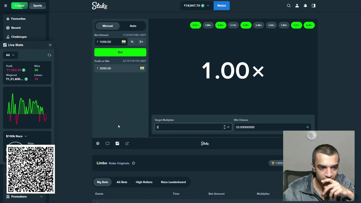Adjust Target Multiplier stepper arrows
The height and width of the screenshot is (203, 361).
coord(224,127)
